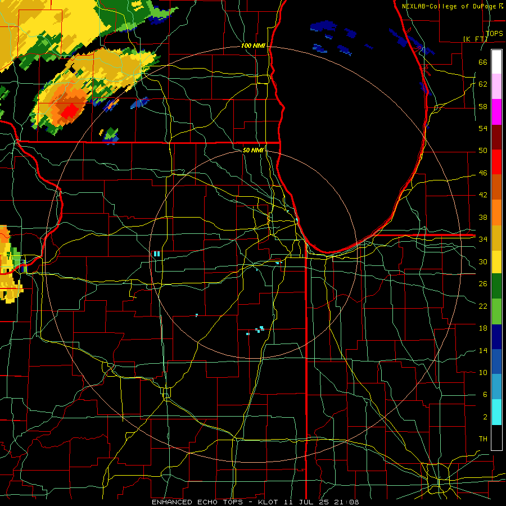Click the medium blue legend swatch
The image size is (506, 506).
(x=496, y=362)
